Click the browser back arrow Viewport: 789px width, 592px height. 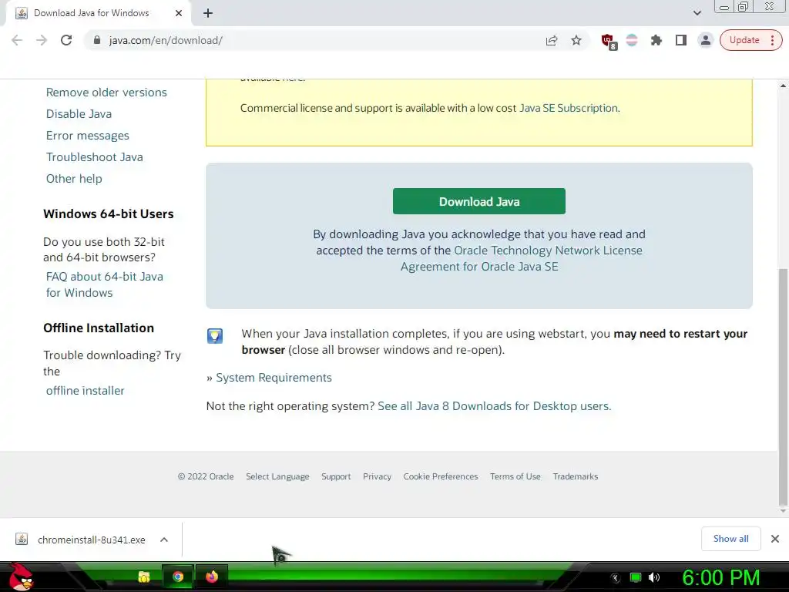[17, 40]
